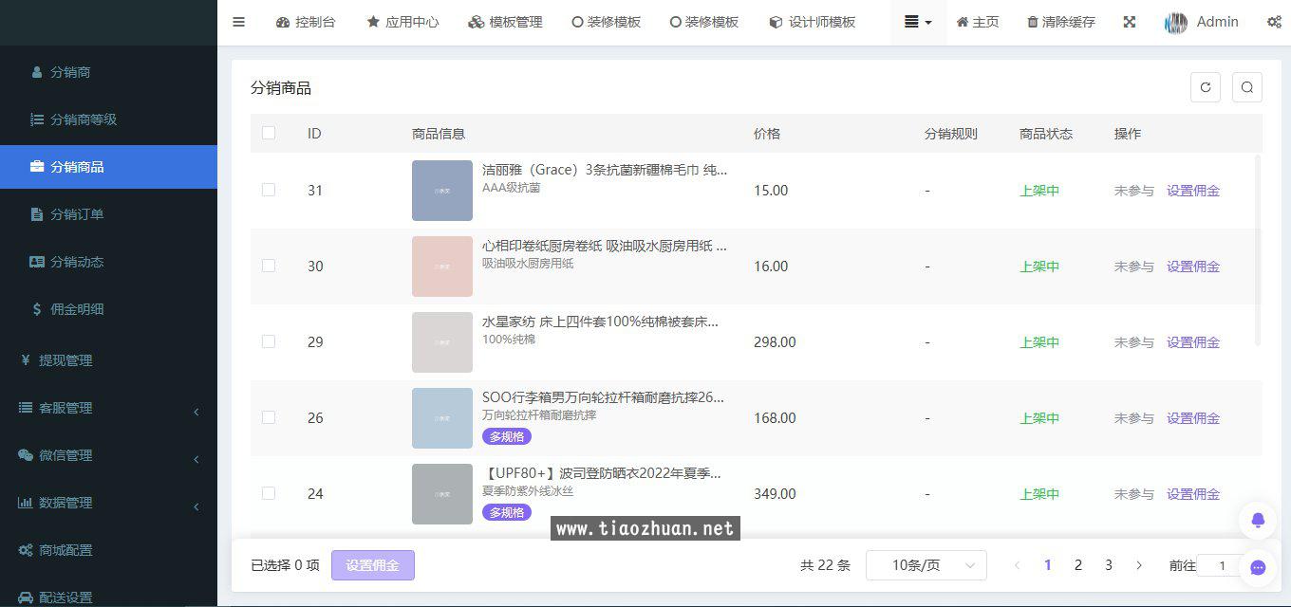Expand the 数据管理 sidebar menu
Image resolution: width=1291 pixels, height=607 pixels.
click(x=108, y=503)
